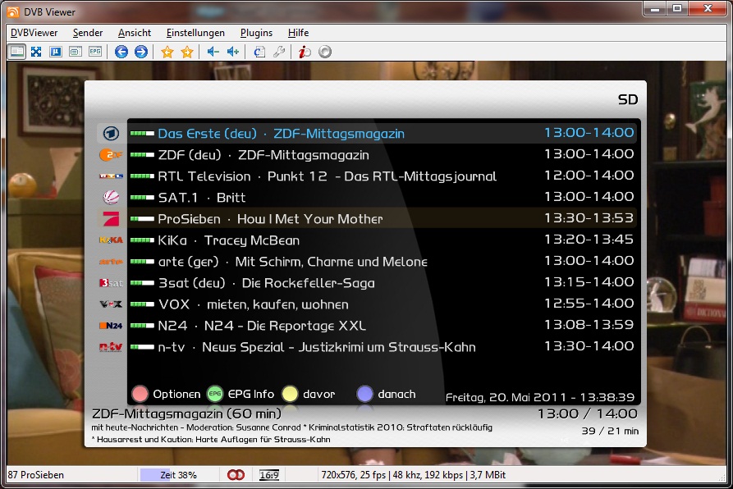Select arte Mit Schirm, Charme und Melone row
The height and width of the screenshot is (489, 733).
tap(383, 262)
